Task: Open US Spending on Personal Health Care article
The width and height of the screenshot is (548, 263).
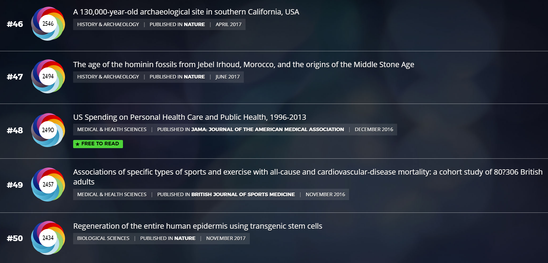Action: click(190, 117)
